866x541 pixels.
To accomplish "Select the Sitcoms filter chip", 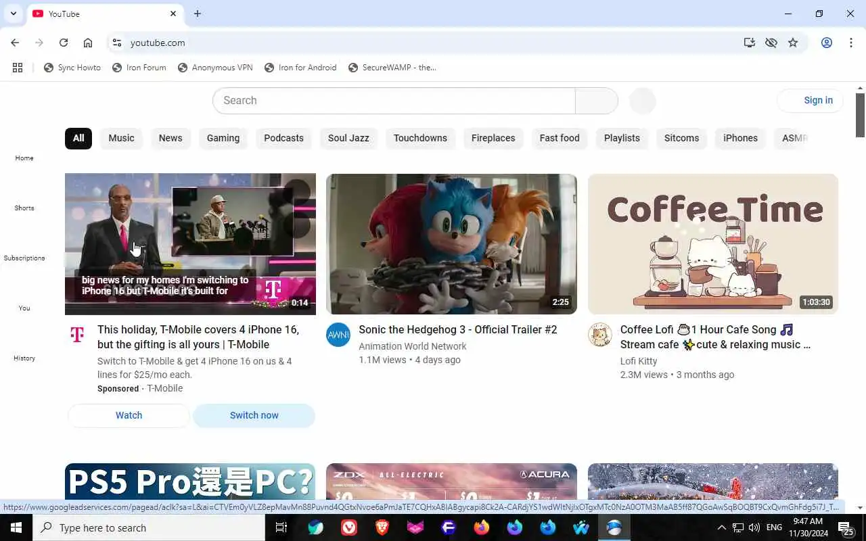I will 681,138.
